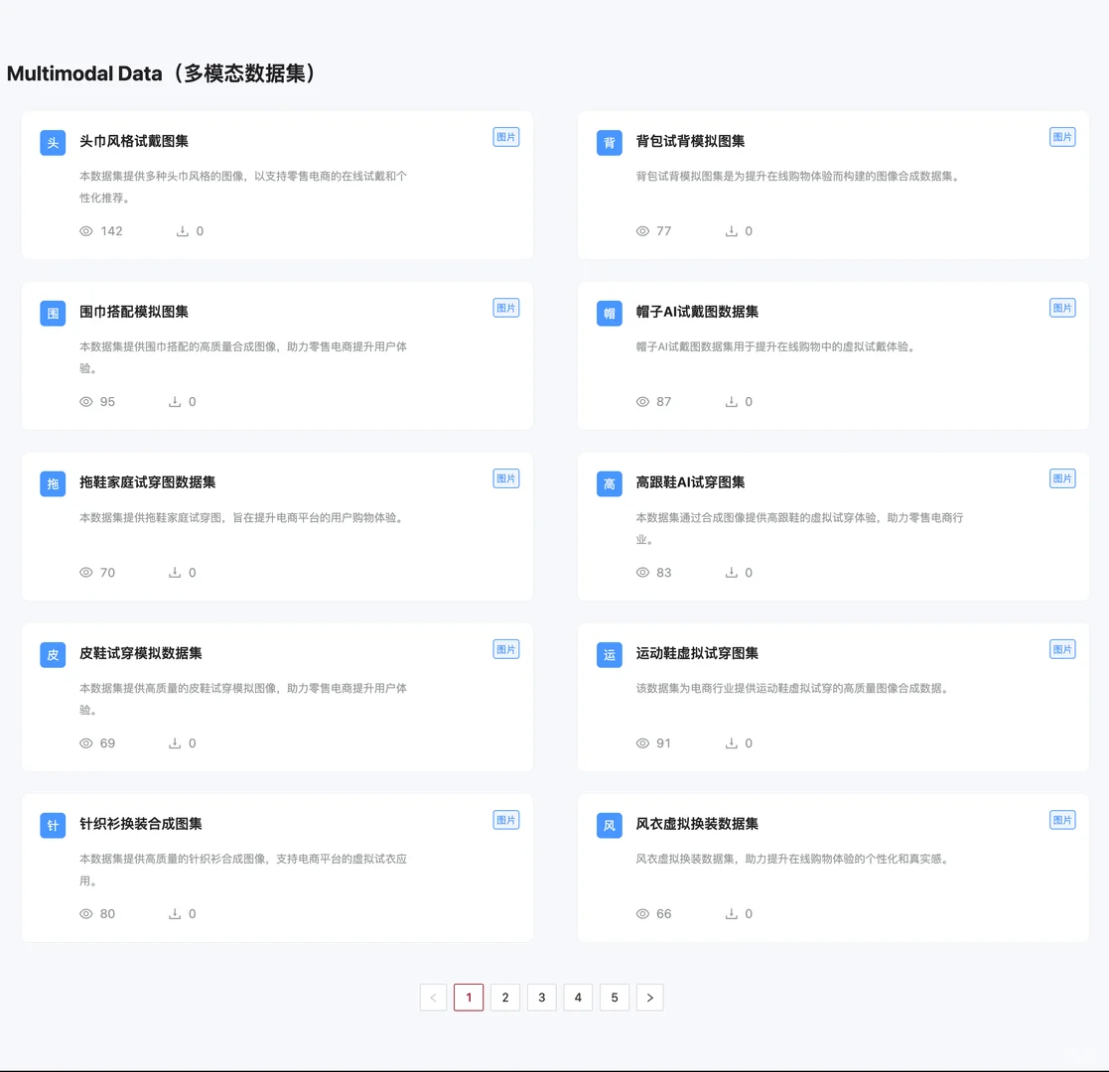Image resolution: width=1109 pixels, height=1072 pixels.
Task: Select the 图片 tag on 风衣虚拟换装数据集
Action: click(1062, 819)
